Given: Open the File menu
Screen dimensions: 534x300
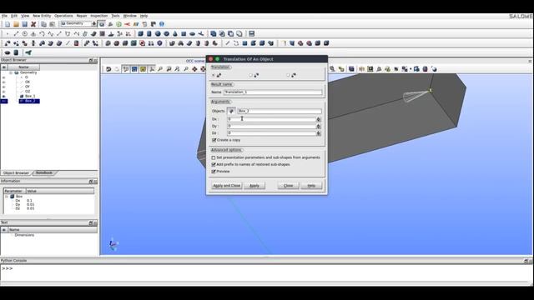Looking at the screenshot, I should click(4, 16).
